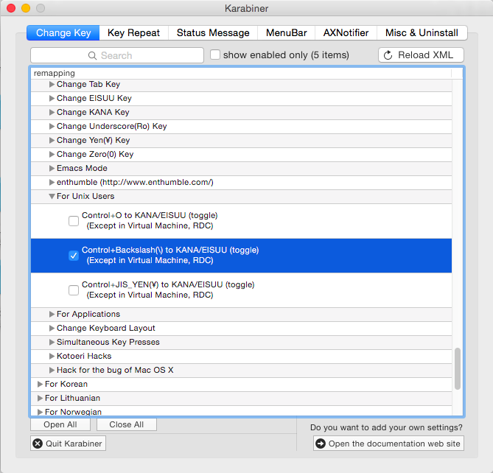Expand For Lithuanian group
The height and width of the screenshot is (473, 493).
click(40, 398)
